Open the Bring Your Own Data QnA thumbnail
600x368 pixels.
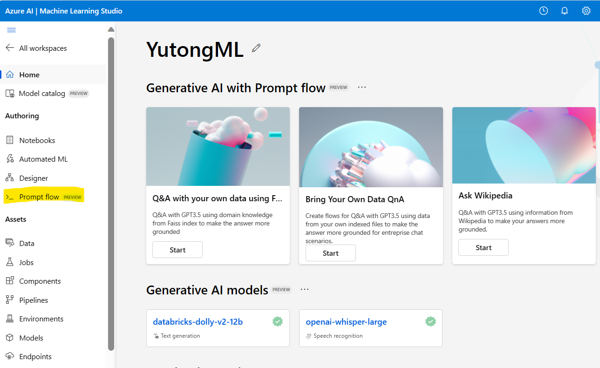pyautogui.click(x=371, y=147)
